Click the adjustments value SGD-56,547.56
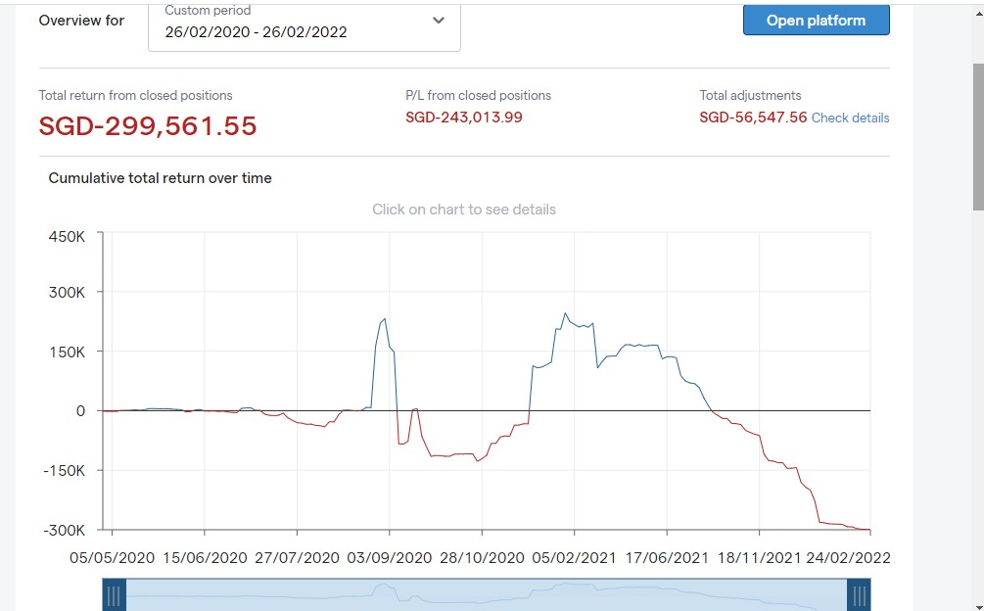984x611 pixels. click(753, 117)
